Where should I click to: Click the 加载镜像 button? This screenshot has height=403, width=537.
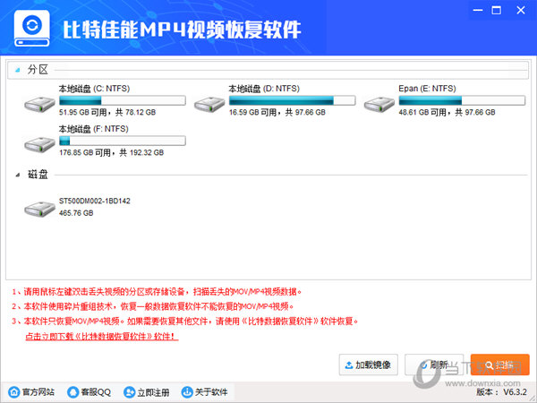pyautogui.click(x=369, y=364)
